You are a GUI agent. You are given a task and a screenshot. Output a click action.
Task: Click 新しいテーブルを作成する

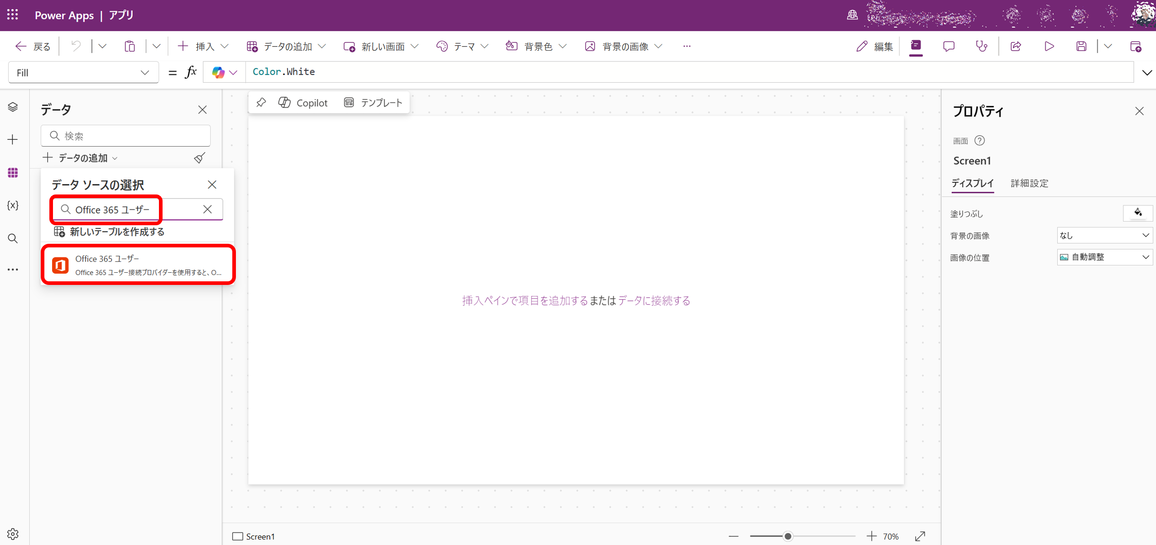pyautogui.click(x=109, y=232)
